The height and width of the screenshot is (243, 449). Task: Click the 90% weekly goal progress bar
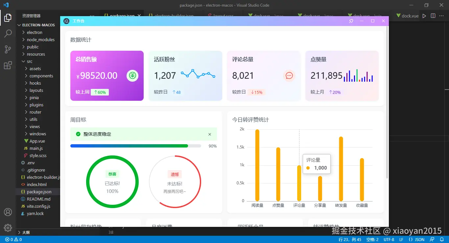tap(135, 146)
